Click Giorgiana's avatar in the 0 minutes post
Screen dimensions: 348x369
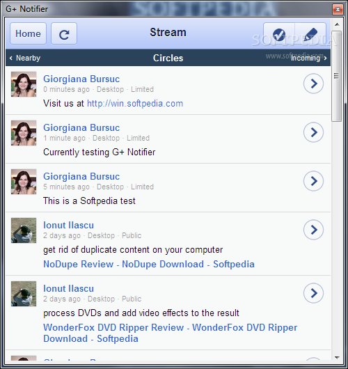(x=24, y=84)
